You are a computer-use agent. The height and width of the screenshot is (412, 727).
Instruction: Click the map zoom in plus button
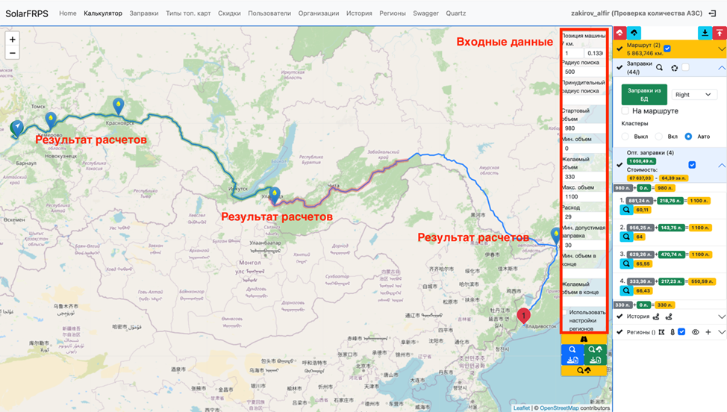tap(13, 40)
